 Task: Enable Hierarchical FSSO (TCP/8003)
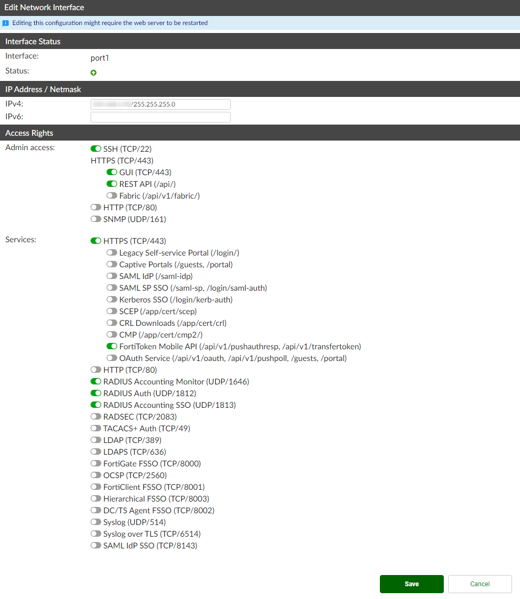[95, 498]
